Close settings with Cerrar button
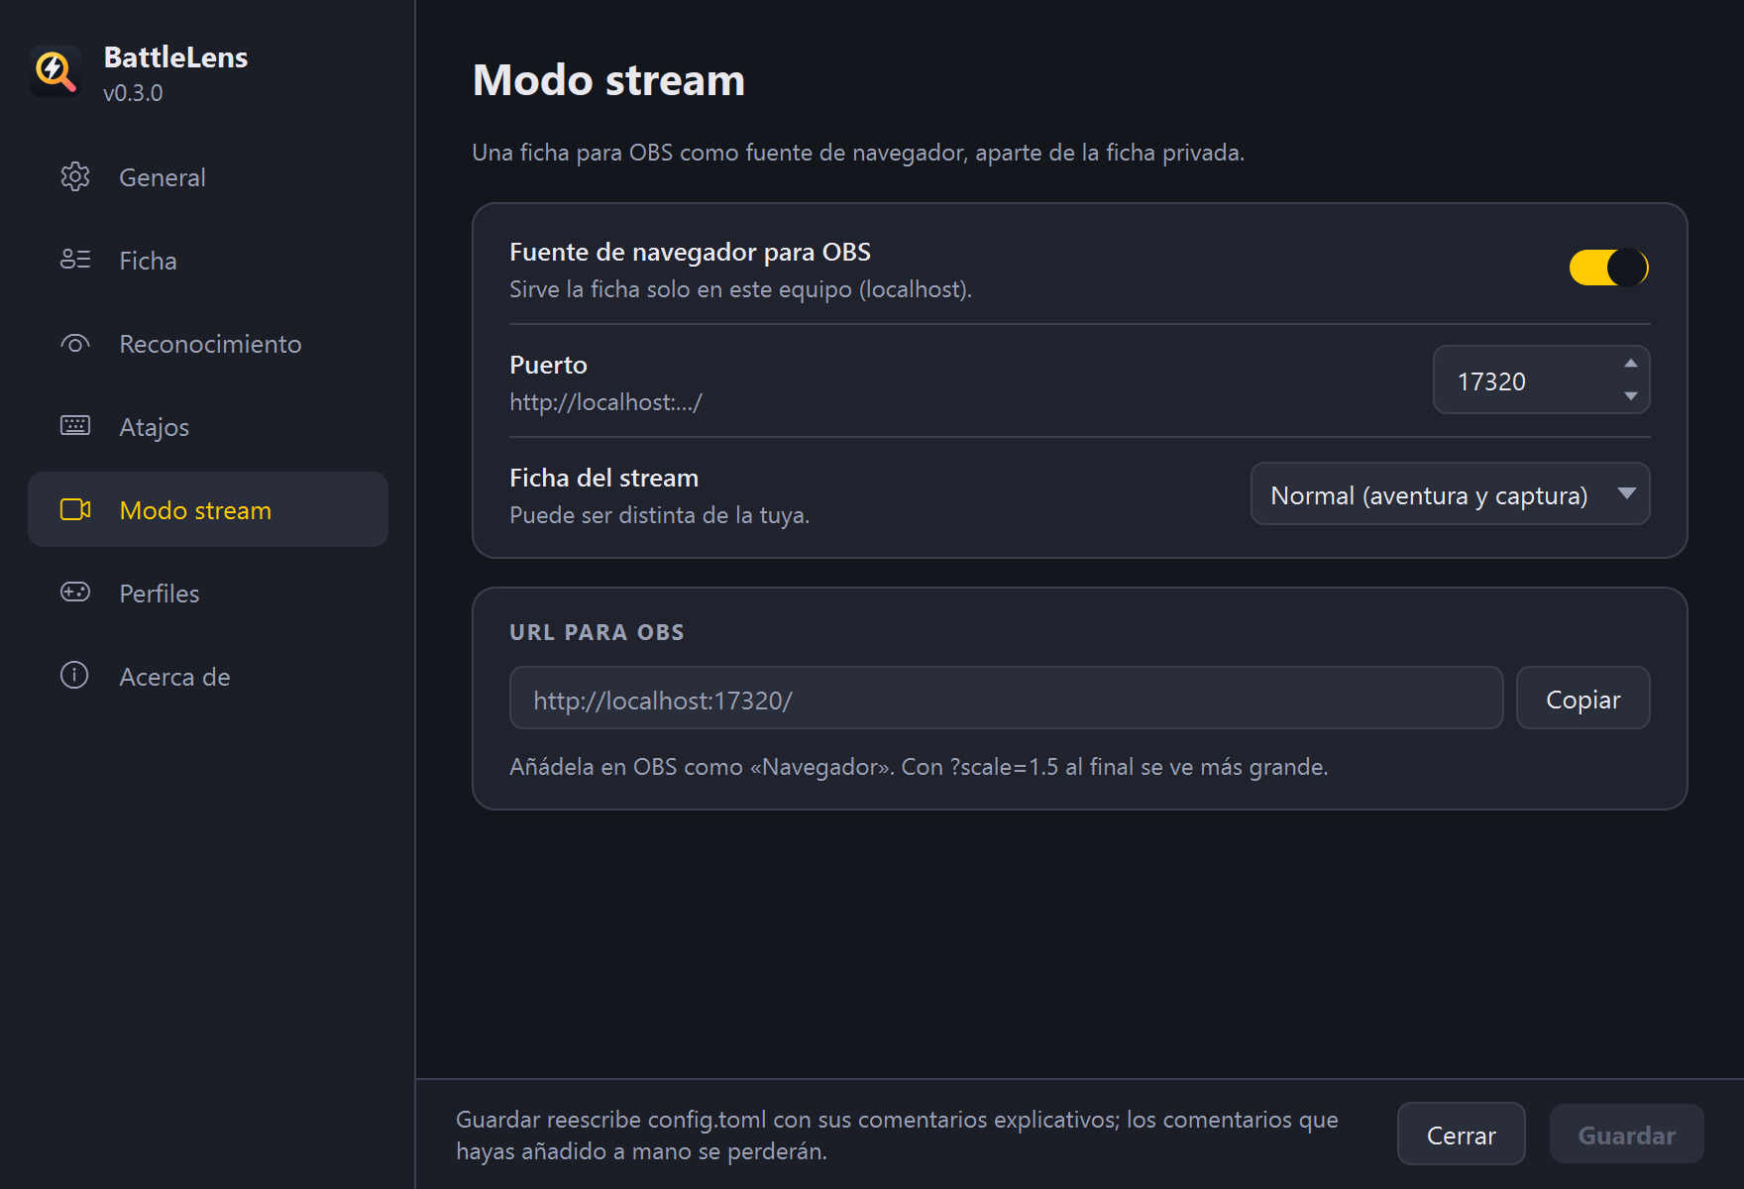This screenshot has height=1189, width=1744. pos(1461,1135)
